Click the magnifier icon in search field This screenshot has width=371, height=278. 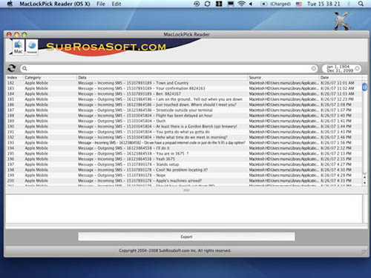[24, 68]
